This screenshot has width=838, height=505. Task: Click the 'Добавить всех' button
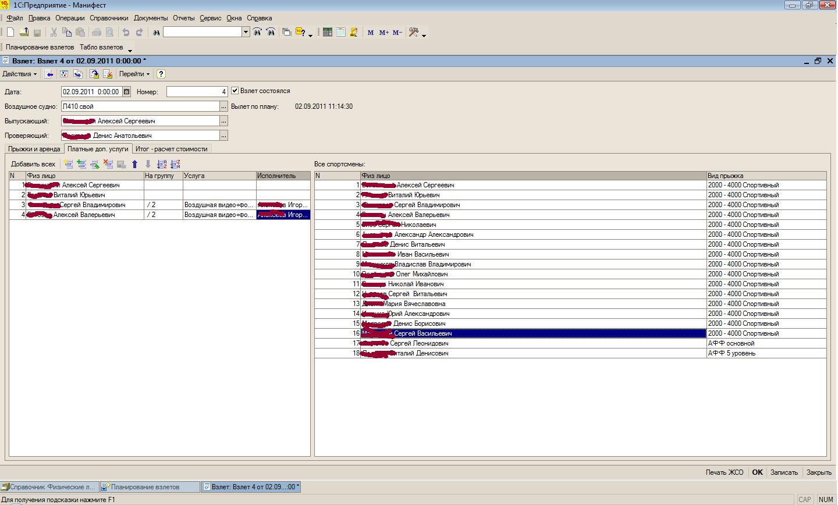33,164
